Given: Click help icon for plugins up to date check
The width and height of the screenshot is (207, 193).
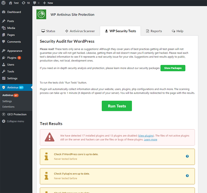Looking at the screenshot, I should (x=187, y=176).
